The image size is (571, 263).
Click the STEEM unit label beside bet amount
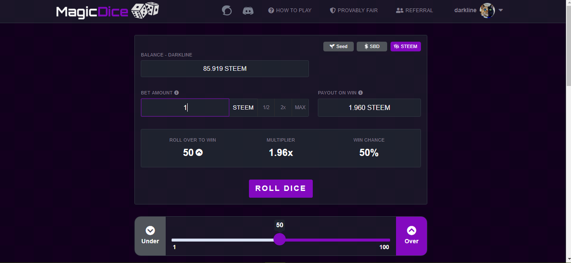coord(243,108)
